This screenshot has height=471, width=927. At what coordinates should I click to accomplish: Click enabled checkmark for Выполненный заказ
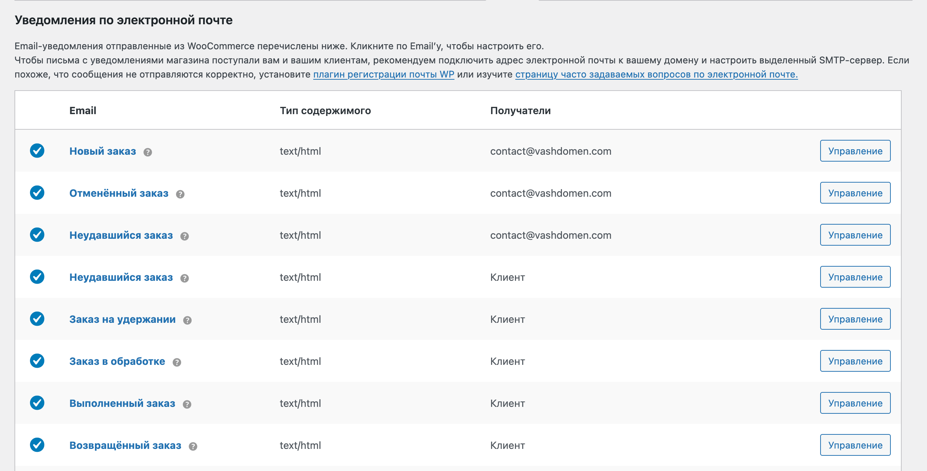37,403
